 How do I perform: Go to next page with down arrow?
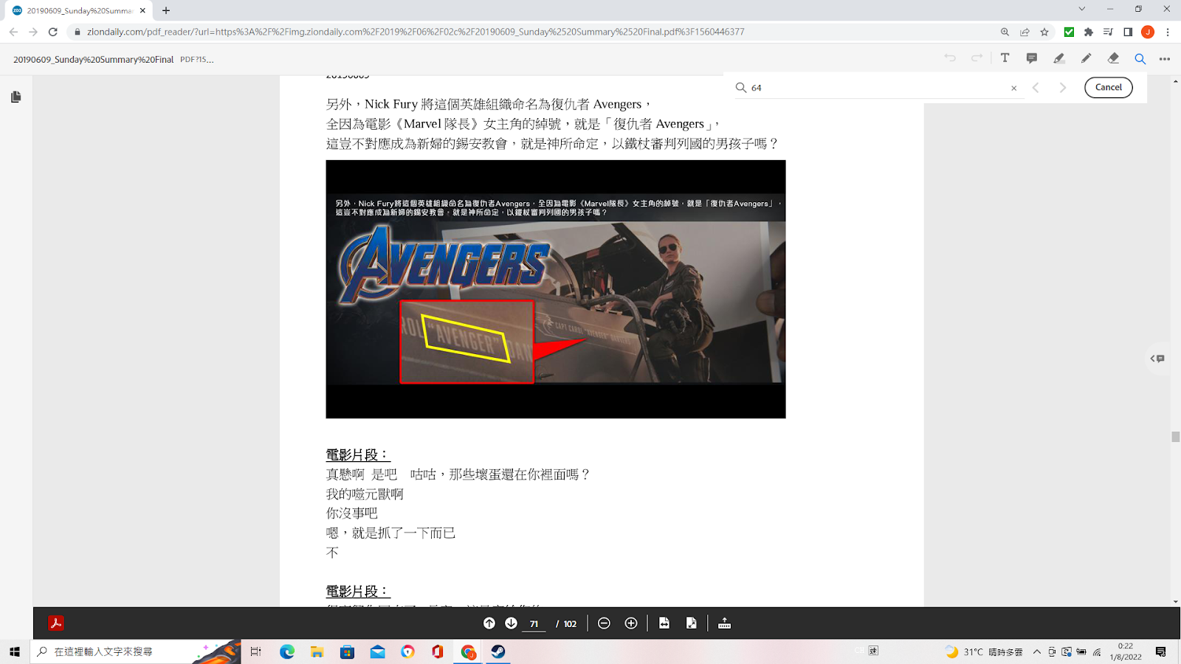511,623
